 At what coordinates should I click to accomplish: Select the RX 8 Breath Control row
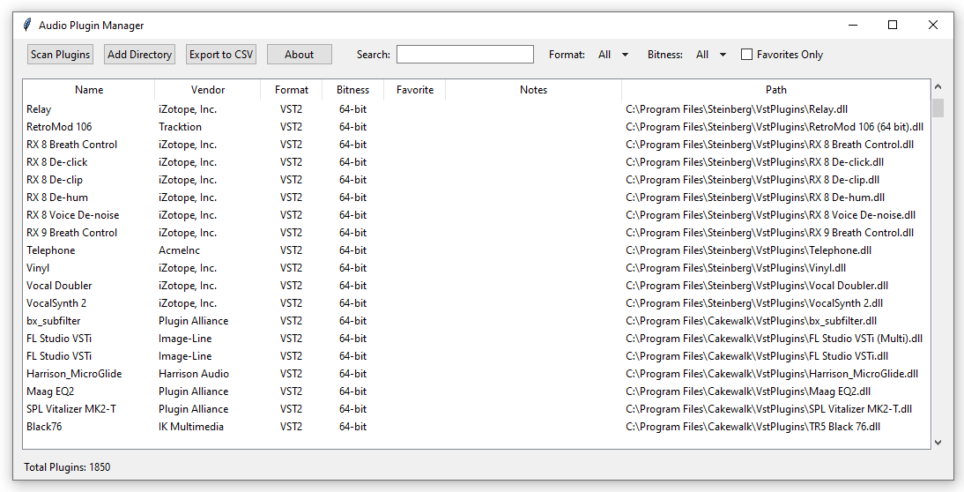click(x=477, y=145)
